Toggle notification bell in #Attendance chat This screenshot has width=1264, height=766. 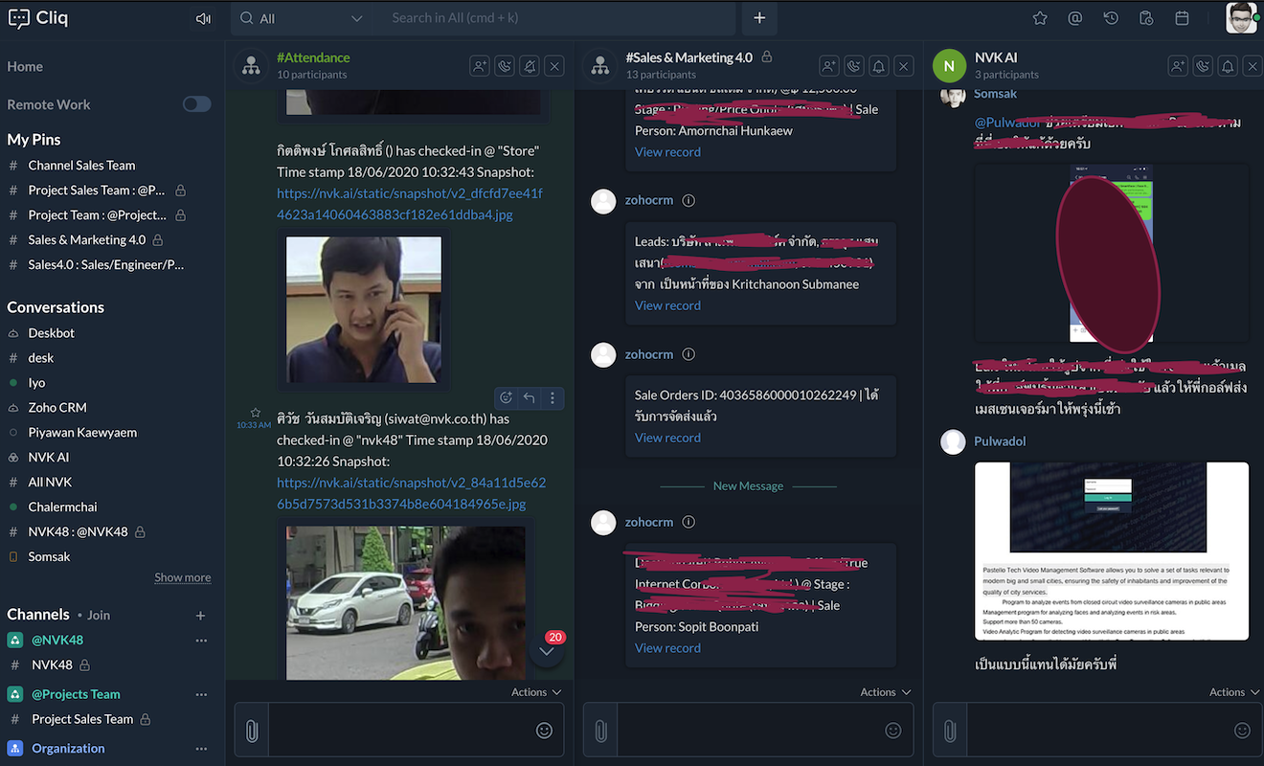pos(530,66)
